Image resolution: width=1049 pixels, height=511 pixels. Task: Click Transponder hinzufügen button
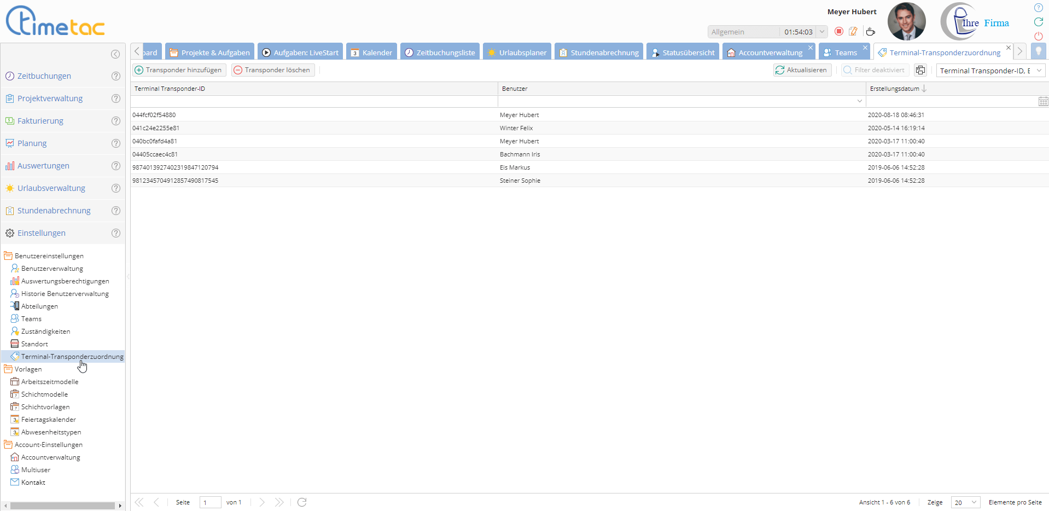tap(179, 70)
